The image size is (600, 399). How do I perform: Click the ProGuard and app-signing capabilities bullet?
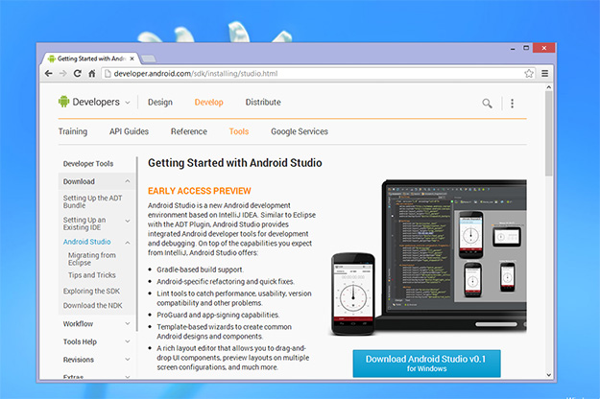(218, 315)
